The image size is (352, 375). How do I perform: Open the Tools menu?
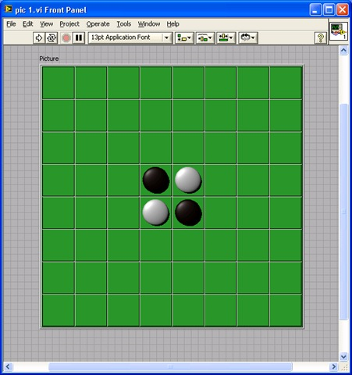124,24
